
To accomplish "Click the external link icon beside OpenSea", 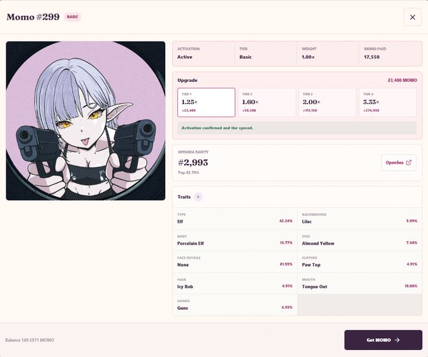I will pyautogui.click(x=408, y=163).
